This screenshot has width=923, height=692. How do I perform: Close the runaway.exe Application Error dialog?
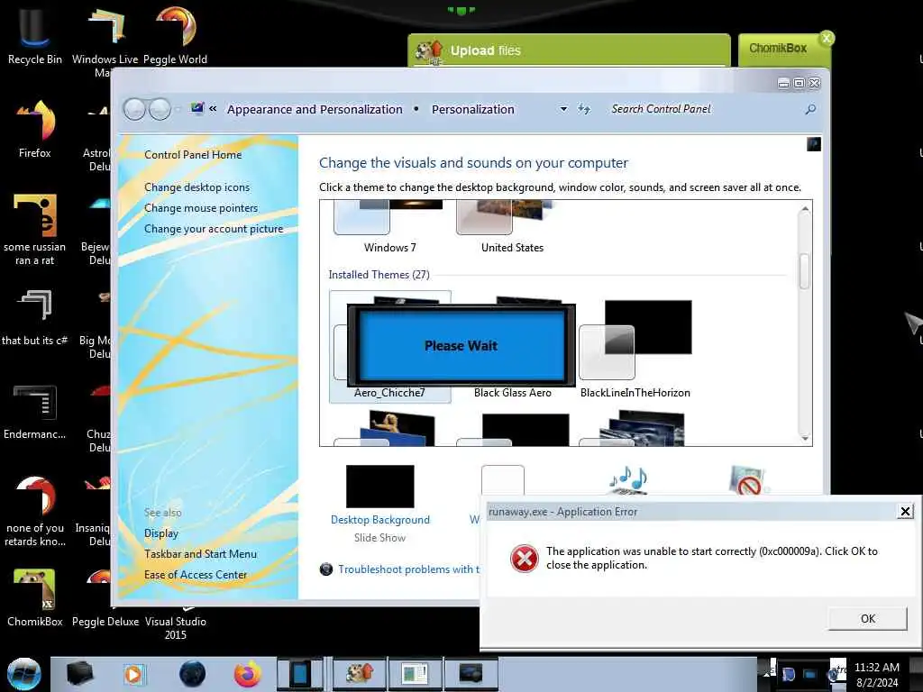point(905,512)
